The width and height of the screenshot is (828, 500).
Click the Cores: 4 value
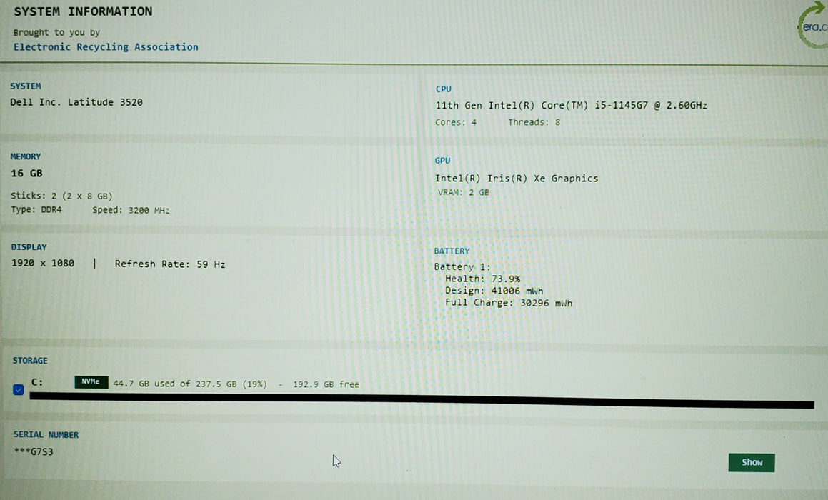(x=456, y=122)
